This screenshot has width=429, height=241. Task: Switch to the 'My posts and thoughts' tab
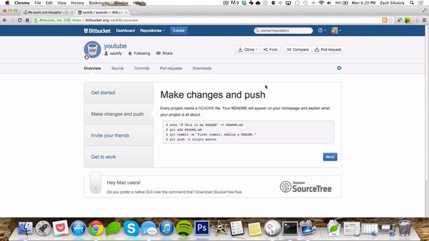[48, 12]
